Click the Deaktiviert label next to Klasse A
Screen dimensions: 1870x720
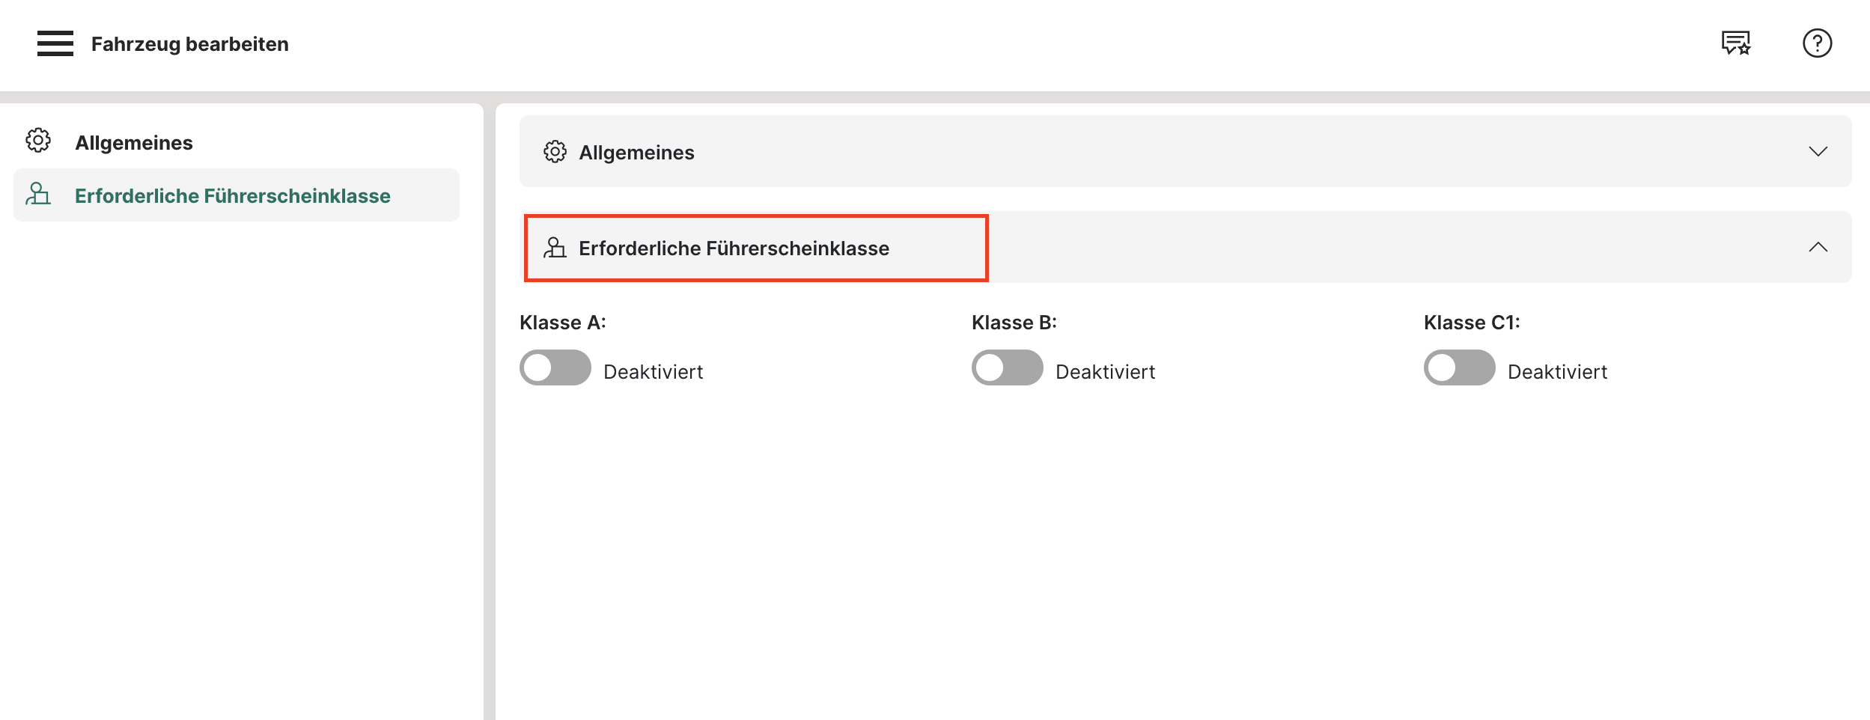(653, 372)
